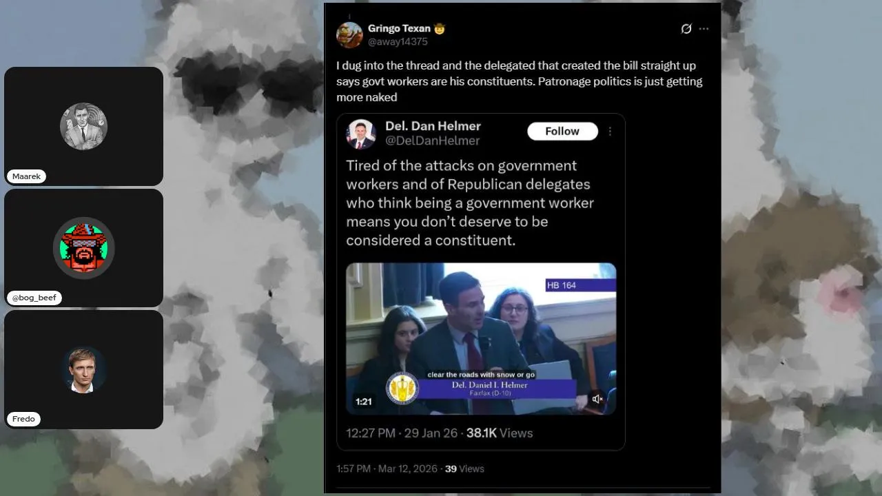Select Fredo's participant avatar

[x=83, y=370]
